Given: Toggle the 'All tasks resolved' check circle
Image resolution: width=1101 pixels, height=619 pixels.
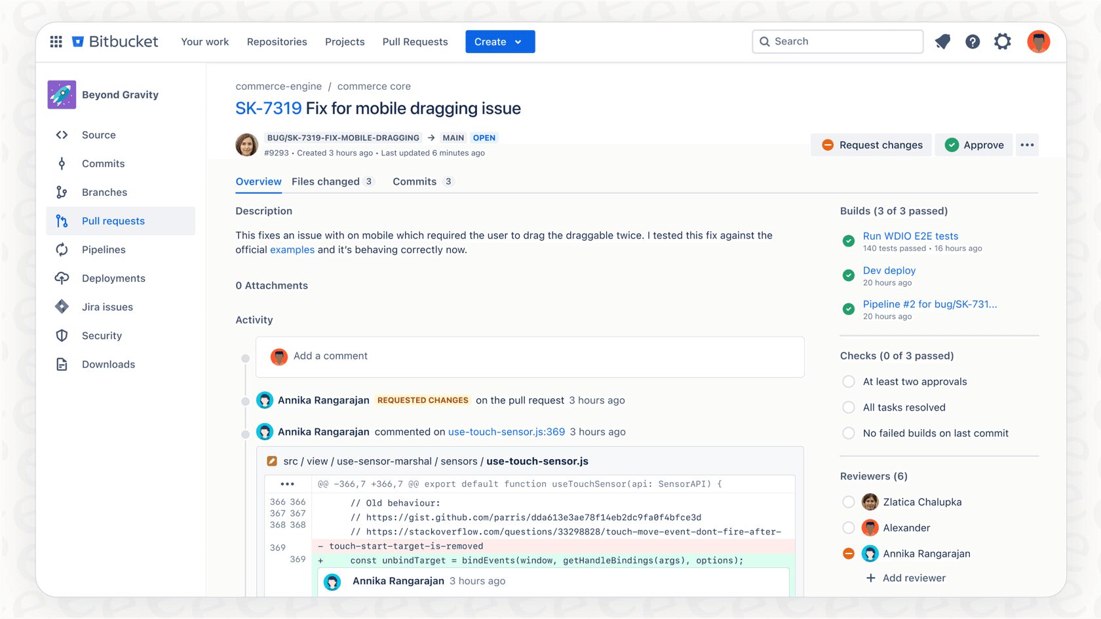Looking at the screenshot, I should point(849,407).
